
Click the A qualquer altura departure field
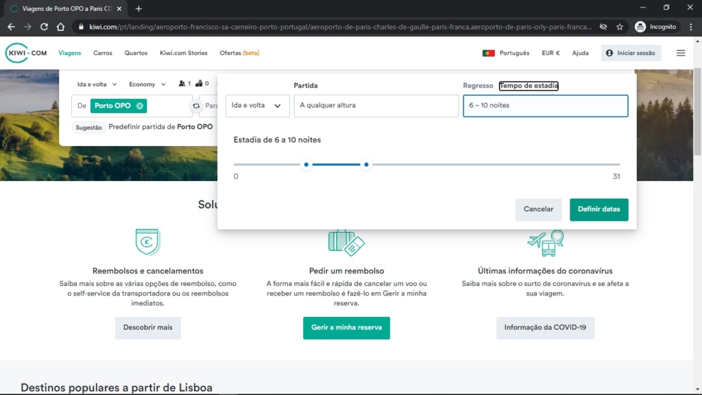376,106
